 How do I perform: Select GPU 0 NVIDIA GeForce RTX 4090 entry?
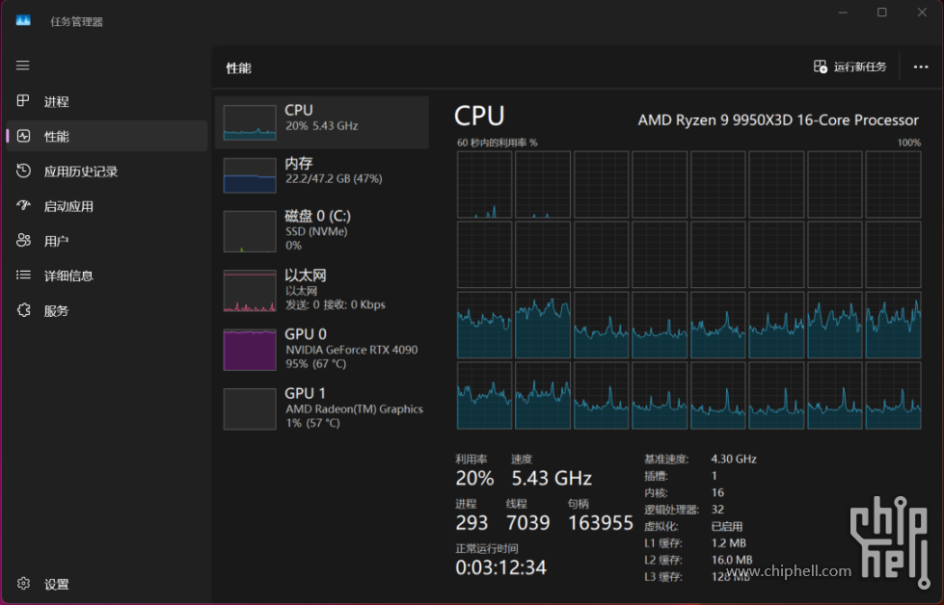(x=322, y=350)
